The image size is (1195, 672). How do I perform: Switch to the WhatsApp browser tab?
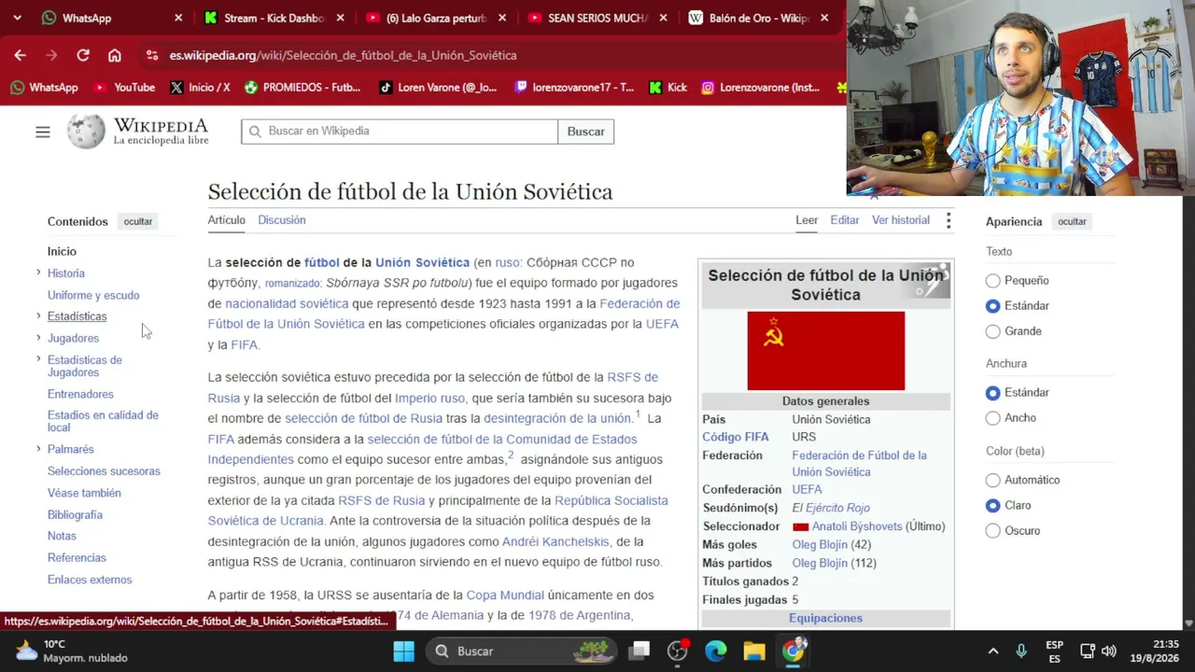coord(112,18)
